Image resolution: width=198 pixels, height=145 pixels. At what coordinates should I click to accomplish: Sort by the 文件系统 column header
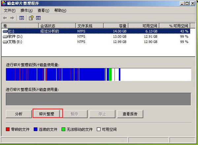coord(89,26)
